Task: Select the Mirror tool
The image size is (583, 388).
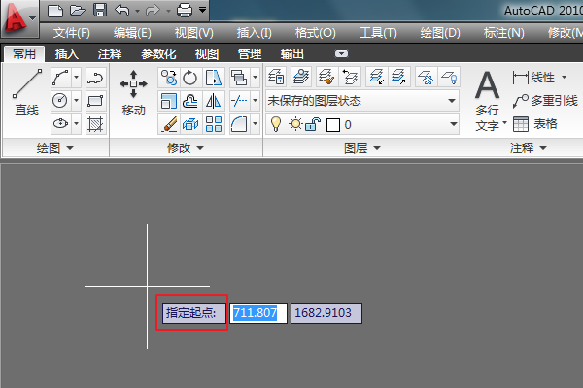Action: 214,101
